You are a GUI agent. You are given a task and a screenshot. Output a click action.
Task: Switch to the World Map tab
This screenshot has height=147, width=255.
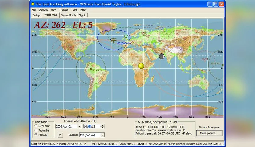click(51, 15)
